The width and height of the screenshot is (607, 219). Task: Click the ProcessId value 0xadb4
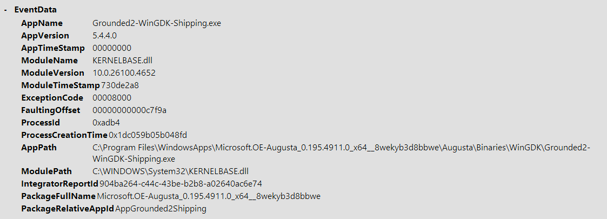(106, 123)
